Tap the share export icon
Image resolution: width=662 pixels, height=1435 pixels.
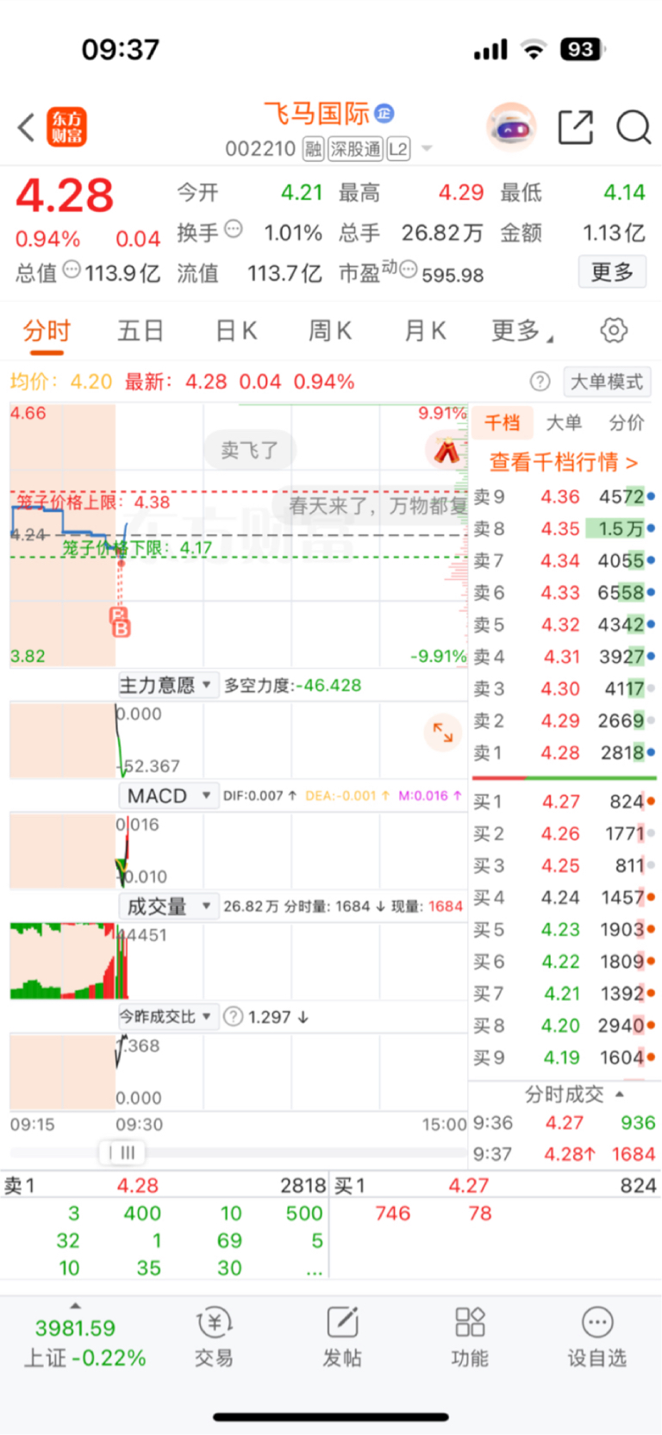tap(576, 128)
